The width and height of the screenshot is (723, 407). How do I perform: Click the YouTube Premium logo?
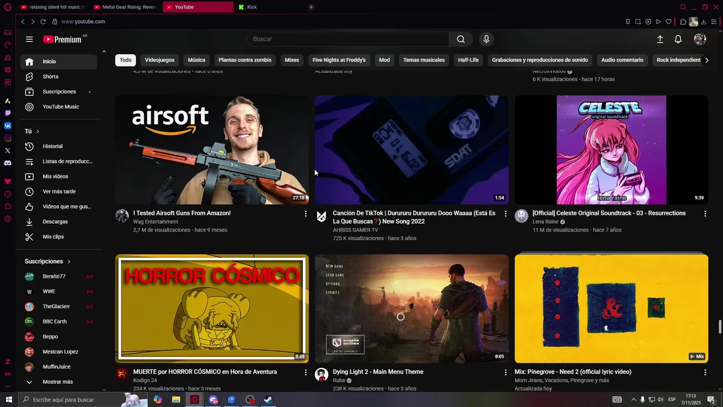point(62,39)
